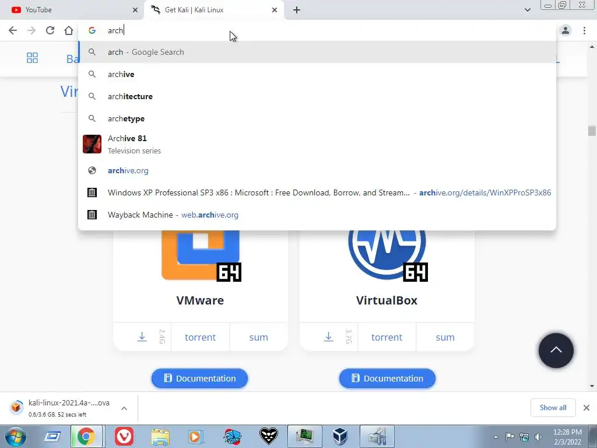The image size is (597, 448).
Task: Open Windows Explorer folder taskbar icon
Action: coord(160,436)
